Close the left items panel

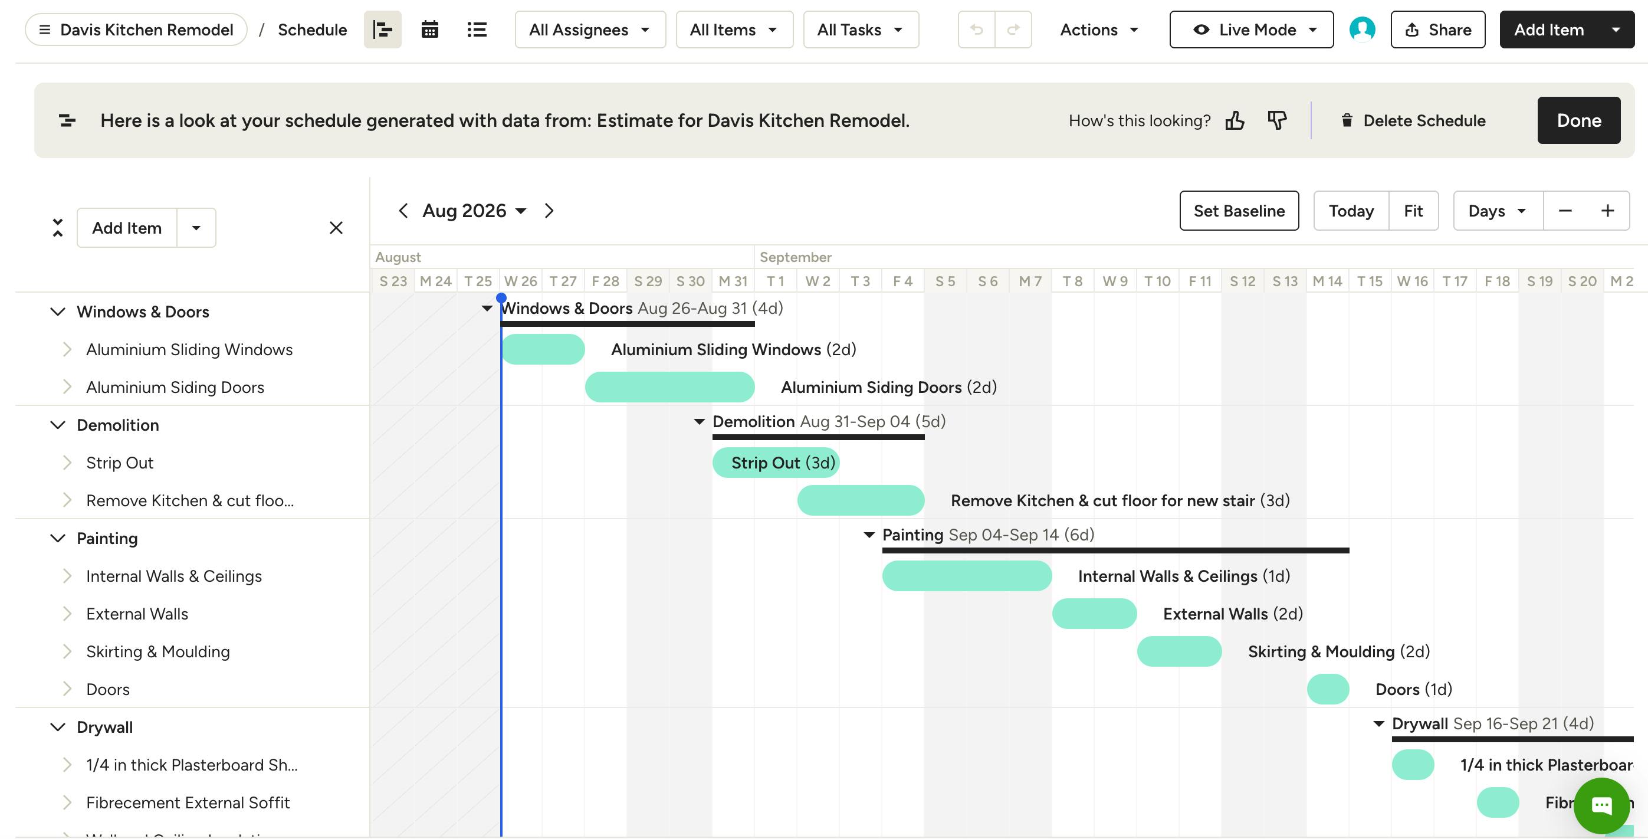336,228
